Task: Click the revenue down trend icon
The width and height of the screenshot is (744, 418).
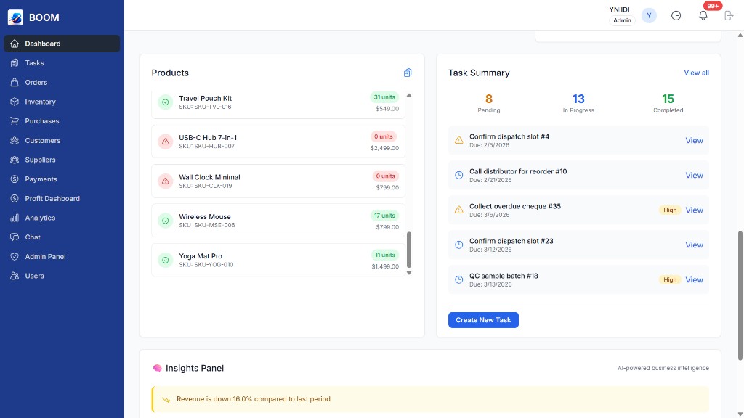Action: (x=166, y=400)
